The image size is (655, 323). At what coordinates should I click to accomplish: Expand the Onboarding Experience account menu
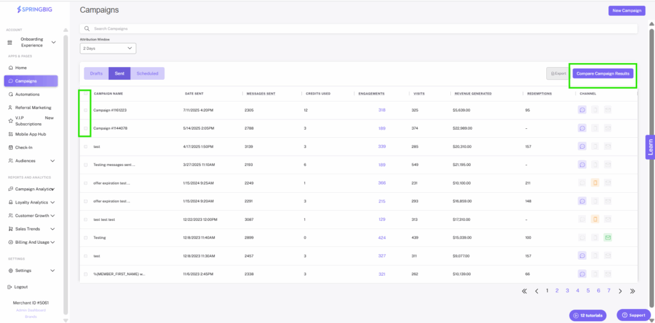(53, 42)
